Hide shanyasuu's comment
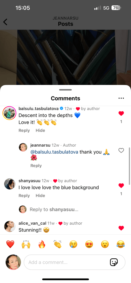Screen dimensions: 131x283 [40, 196]
